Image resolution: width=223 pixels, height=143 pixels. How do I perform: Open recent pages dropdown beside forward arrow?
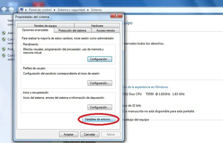[16, 10]
